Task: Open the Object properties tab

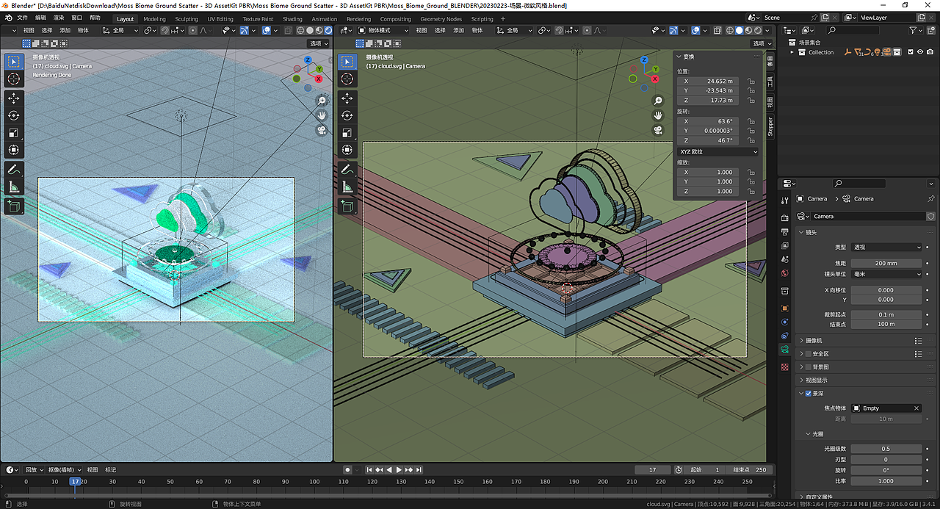Action: (784, 308)
